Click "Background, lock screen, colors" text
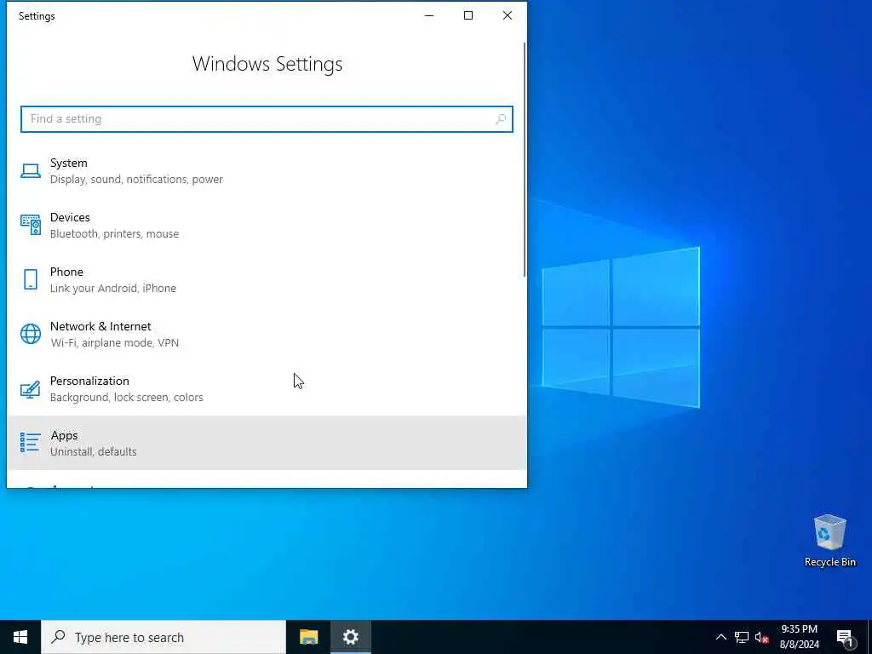 pyautogui.click(x=126, y=397)
